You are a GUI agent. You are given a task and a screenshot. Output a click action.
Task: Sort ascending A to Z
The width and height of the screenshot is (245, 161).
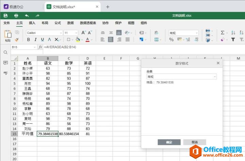tap(233, 33)
